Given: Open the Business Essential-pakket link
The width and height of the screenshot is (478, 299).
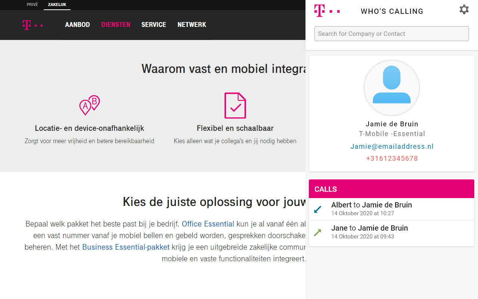Looking at the screenshot, I should 126,247.
